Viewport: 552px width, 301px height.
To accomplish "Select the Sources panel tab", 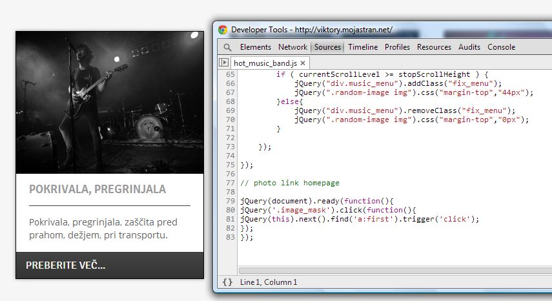I will [x=327, y=47].
